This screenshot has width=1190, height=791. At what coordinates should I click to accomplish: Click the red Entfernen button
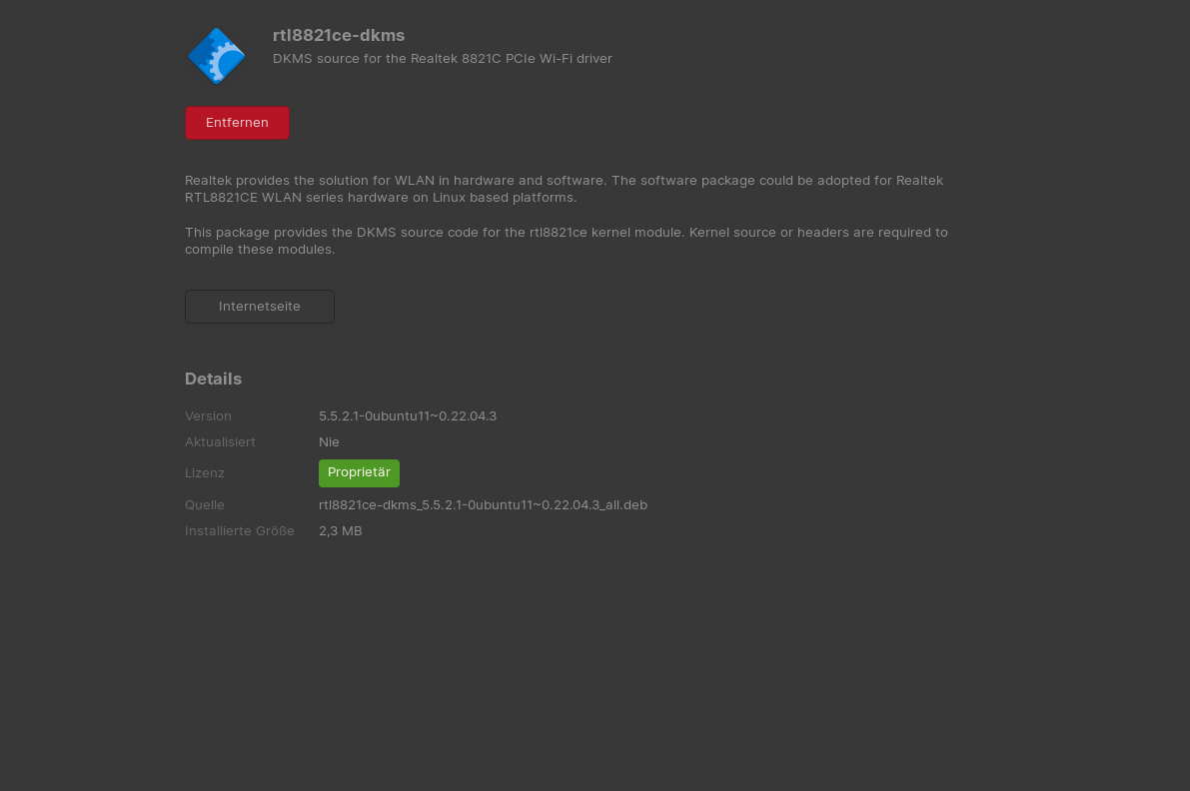(237, 123)
